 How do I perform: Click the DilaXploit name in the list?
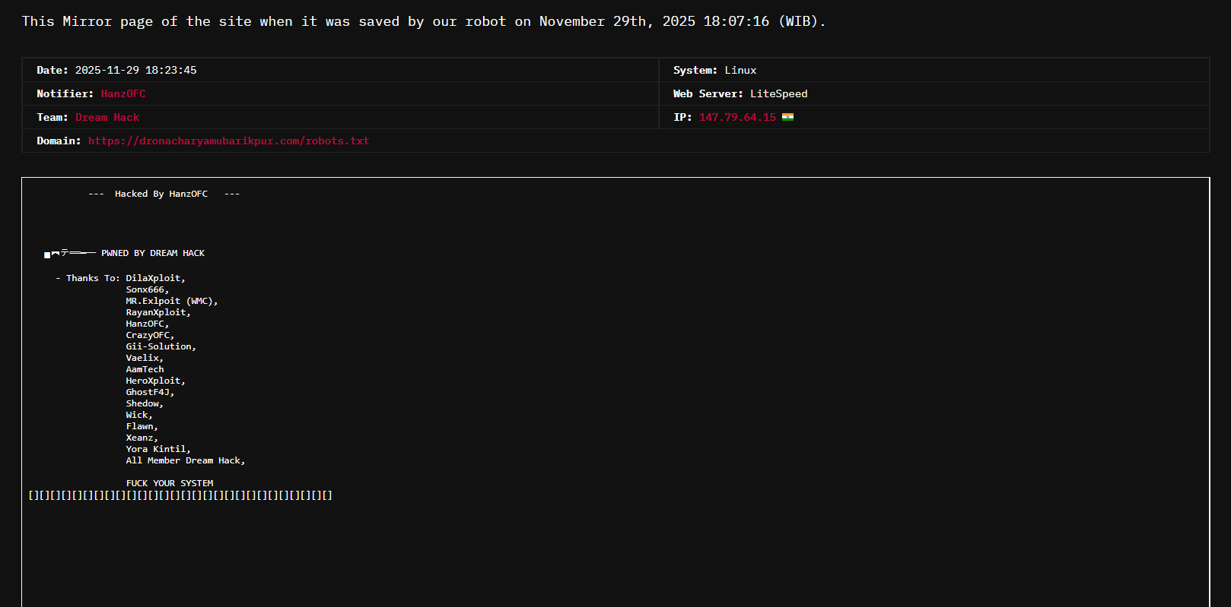click(x=155, y=278)
